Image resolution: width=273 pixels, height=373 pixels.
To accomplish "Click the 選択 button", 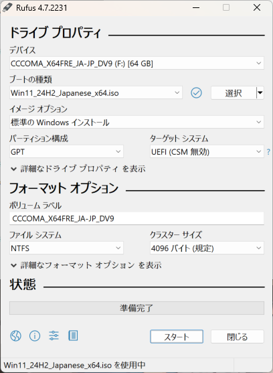I will pos(234,93).
